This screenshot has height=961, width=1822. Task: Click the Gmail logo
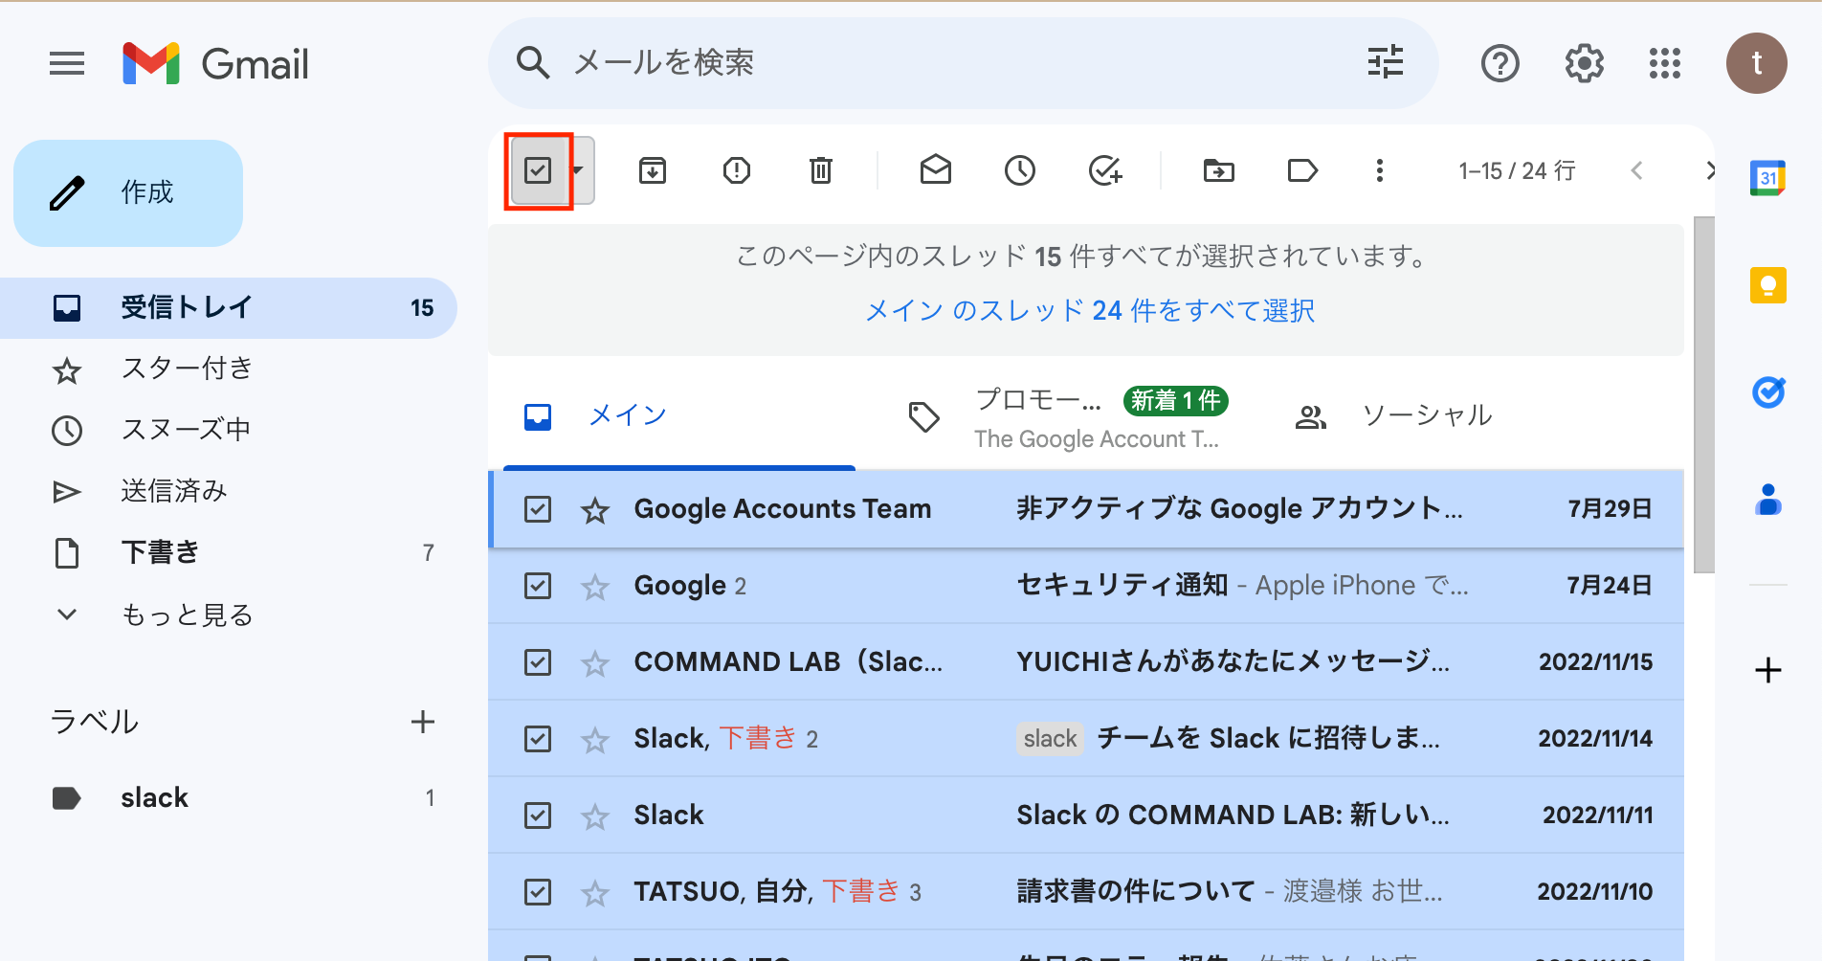tap(216, 64)
